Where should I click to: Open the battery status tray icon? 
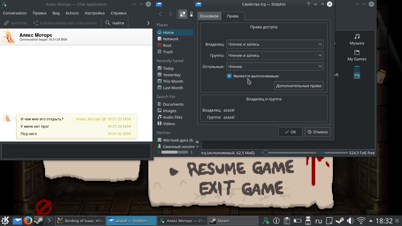(298, 220)
